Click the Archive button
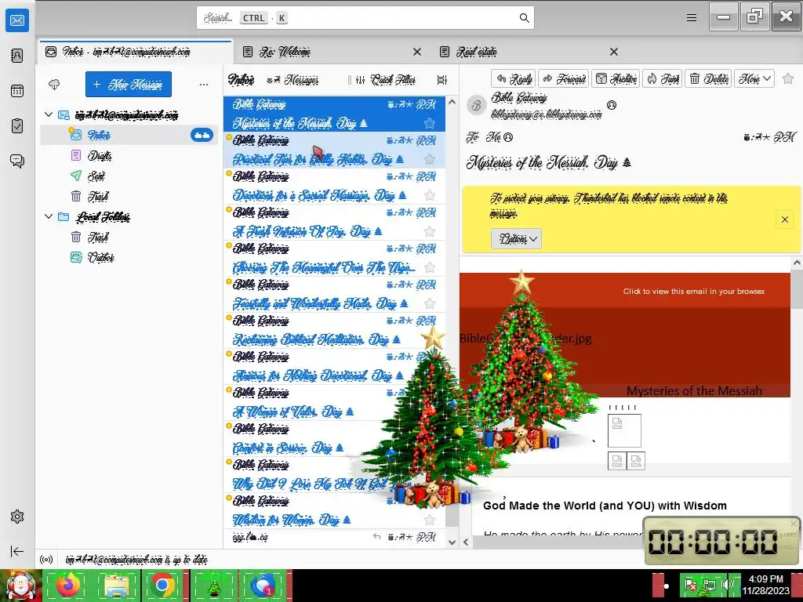This screenshot has height=602, width=803. (x=616, y=79)
